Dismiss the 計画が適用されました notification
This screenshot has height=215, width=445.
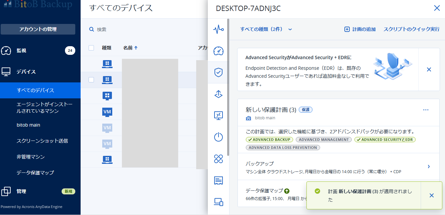[x=432, y=195]
